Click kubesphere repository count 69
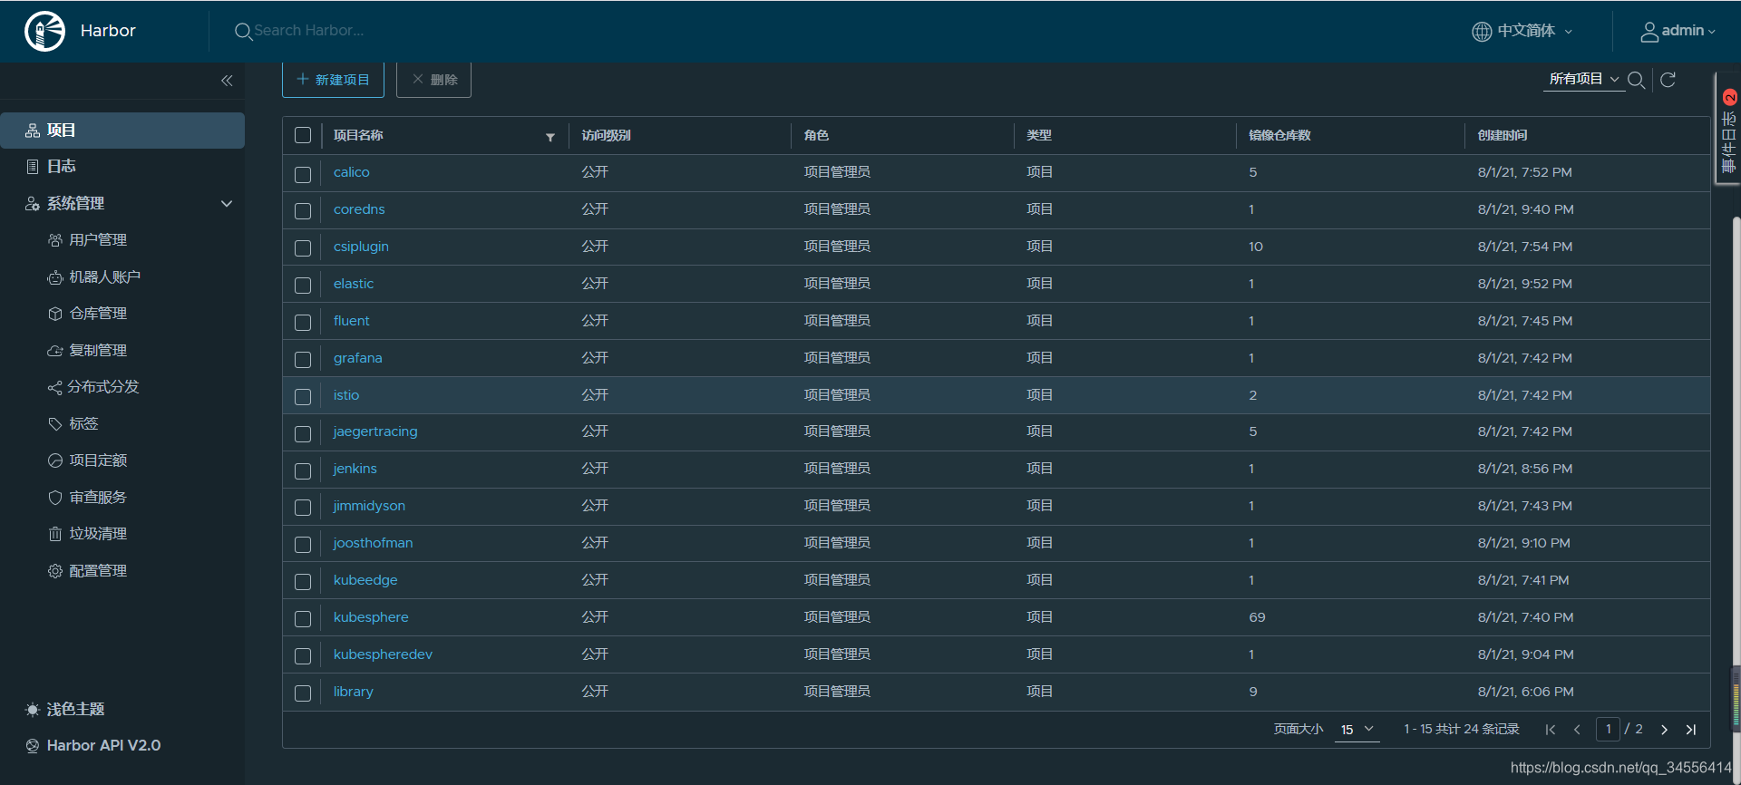Image resolution: width=1741 pixels, height=785 pixels. (1257, 617)
